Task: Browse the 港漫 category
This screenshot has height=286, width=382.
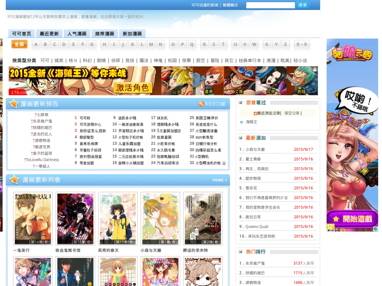Action: pyautogui.click(x=271, y=60)
